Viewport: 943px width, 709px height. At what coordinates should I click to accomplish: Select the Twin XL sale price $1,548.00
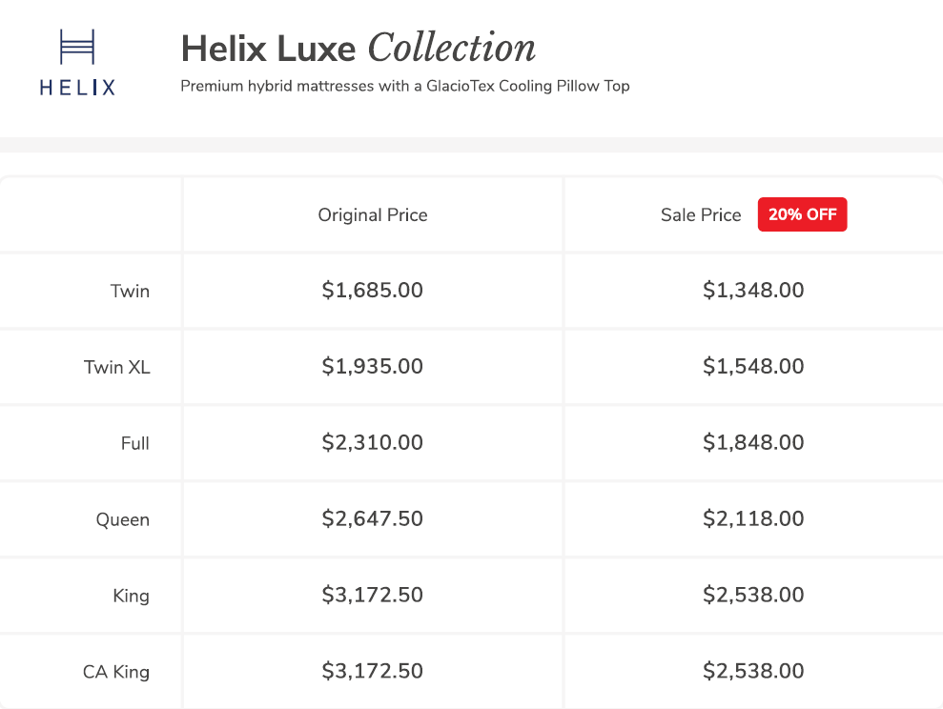(753, 367)
